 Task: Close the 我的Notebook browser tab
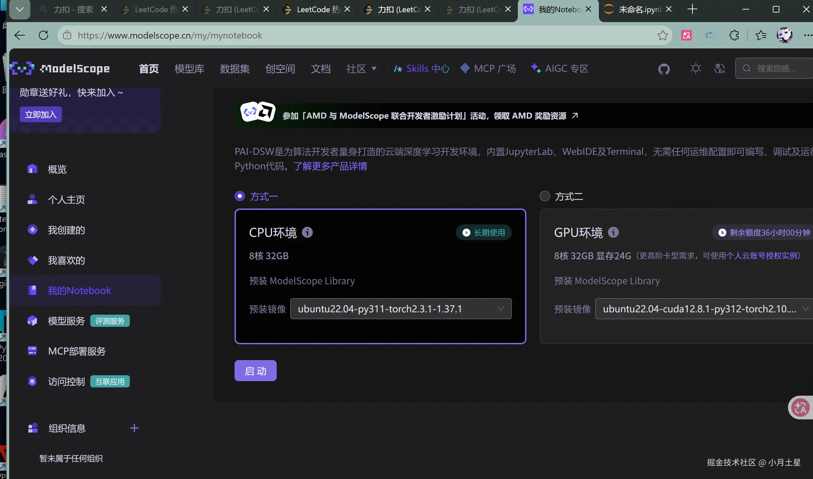click(588, 9)
